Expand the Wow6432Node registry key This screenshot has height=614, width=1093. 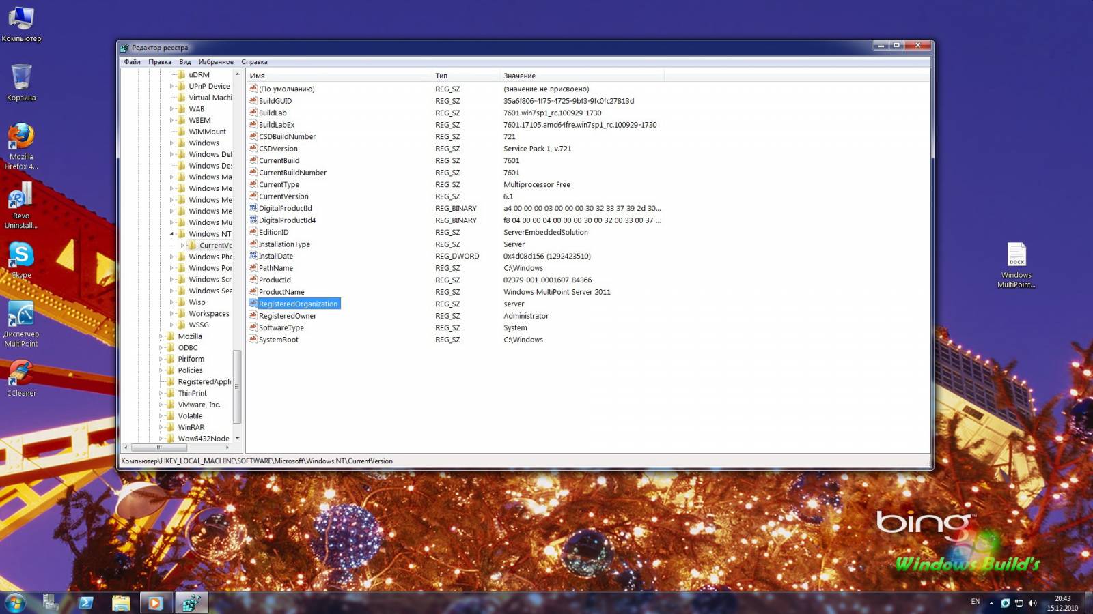click(161, 439)
